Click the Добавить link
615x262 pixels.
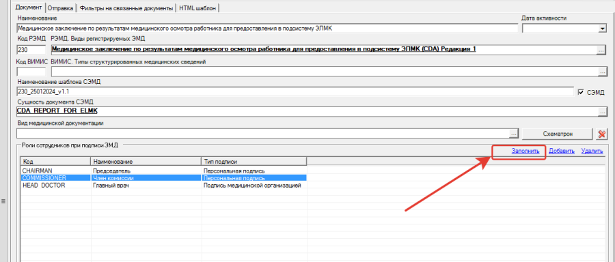562,151
